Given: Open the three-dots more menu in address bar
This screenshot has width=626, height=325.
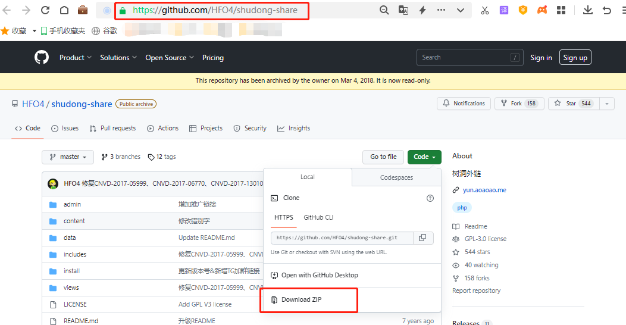Looking at the screenshot, I should click(x=441, y=10).
